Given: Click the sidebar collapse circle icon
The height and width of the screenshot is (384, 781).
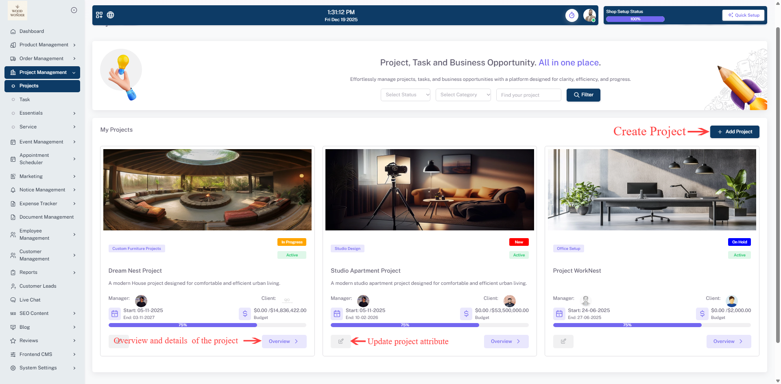Looking at the screenshot, I should 74,10.
